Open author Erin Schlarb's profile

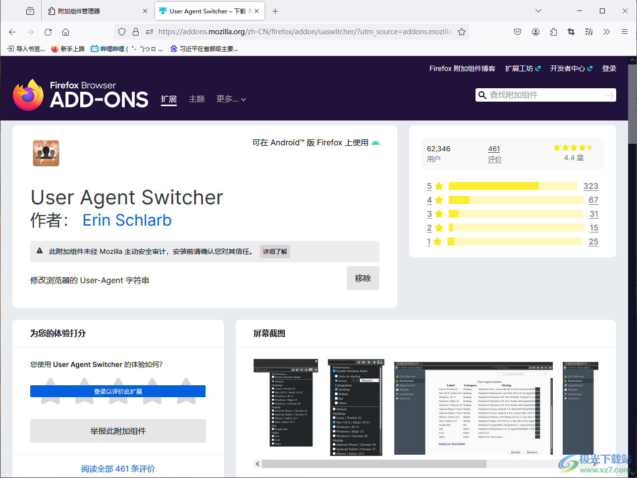[x=127, y=220]
